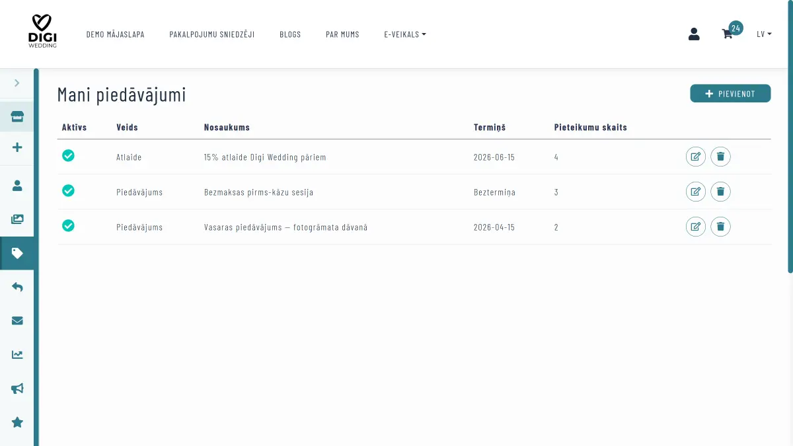
Task: Open the statistics chart icon in sidebar
Action: pos(17,355)
